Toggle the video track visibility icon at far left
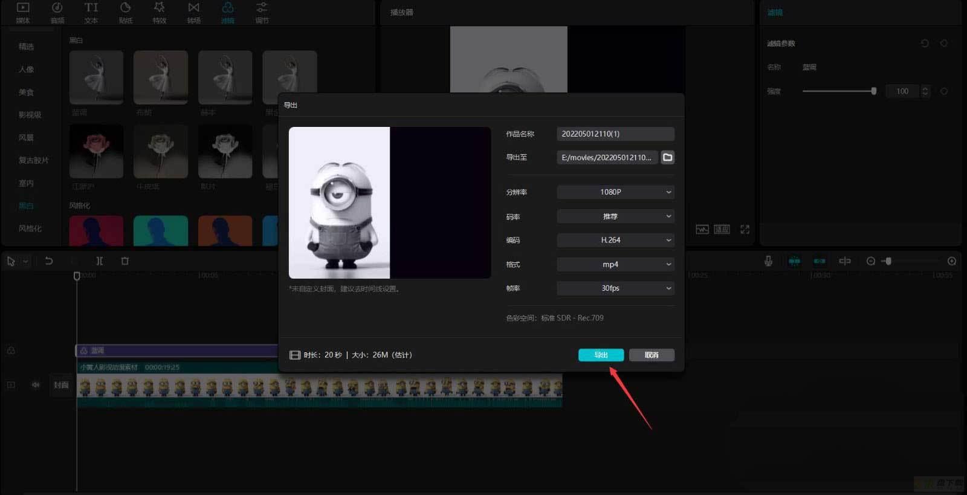Screen dimensions: 967x495 click(x=11, y=385)
